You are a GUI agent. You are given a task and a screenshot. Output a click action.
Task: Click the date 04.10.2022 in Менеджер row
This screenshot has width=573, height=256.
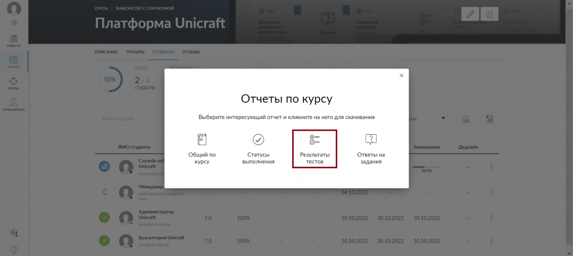click(354, 192)
